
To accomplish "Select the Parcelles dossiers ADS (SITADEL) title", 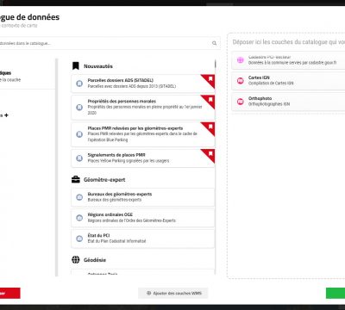I will 121,80.
